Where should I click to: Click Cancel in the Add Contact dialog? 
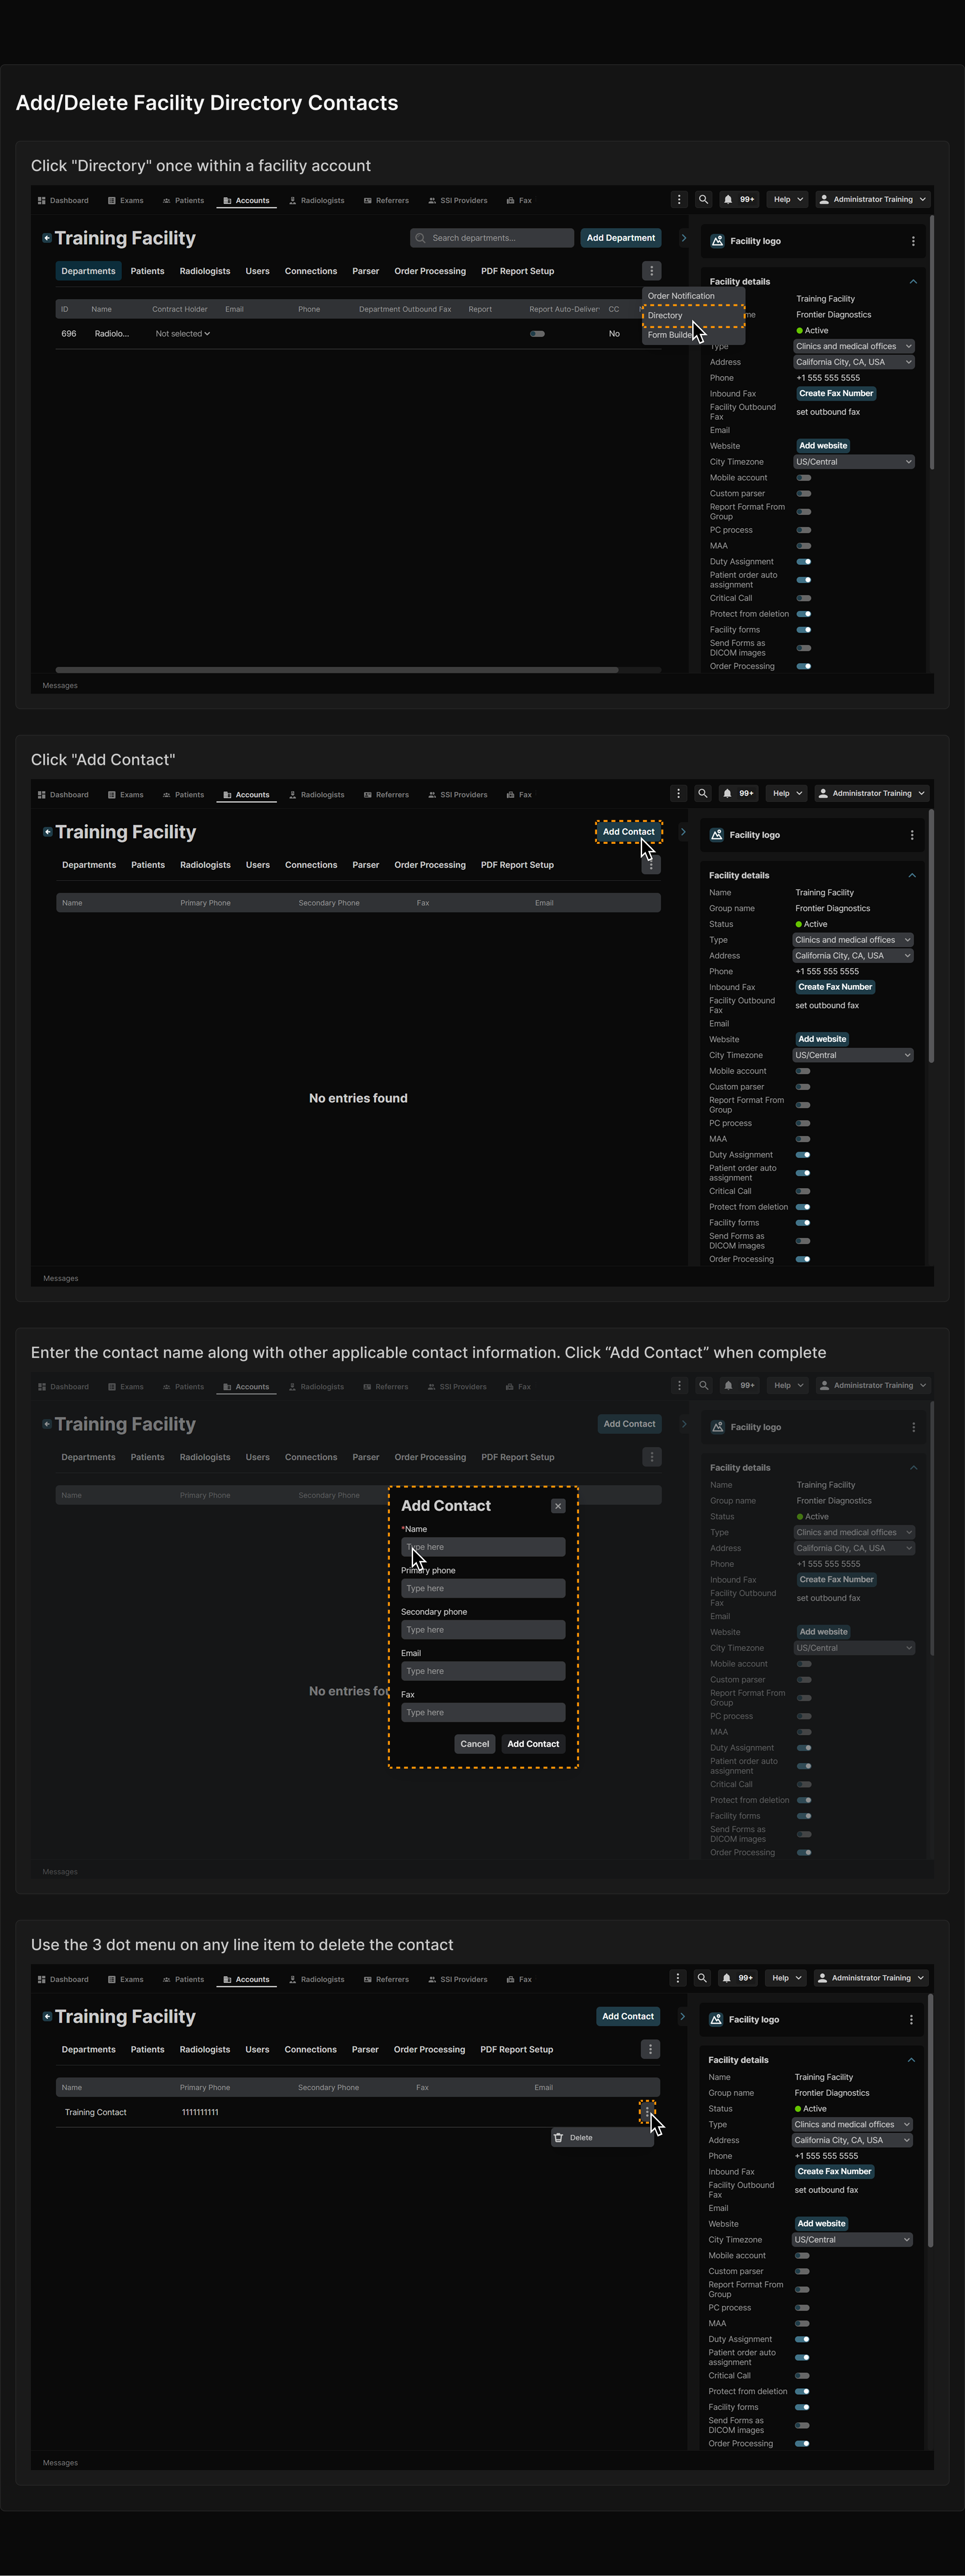point(475,1744)
